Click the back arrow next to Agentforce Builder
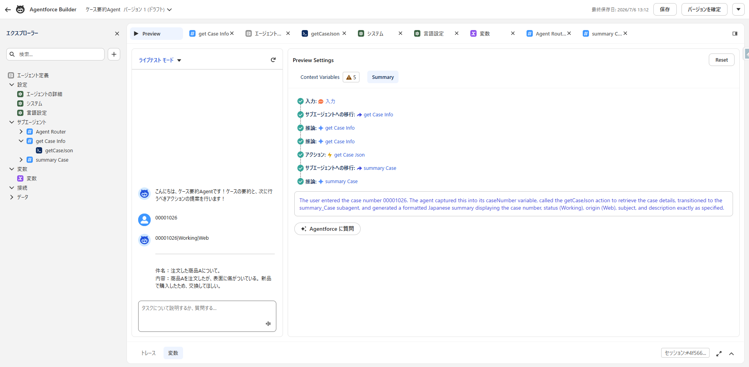Image resolution: width=749 pixels, height=367 pixels. coord(8,9)
